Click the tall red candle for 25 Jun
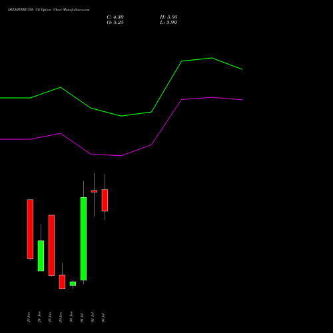The height and width of the screenshot is (333, 333). 51,245
